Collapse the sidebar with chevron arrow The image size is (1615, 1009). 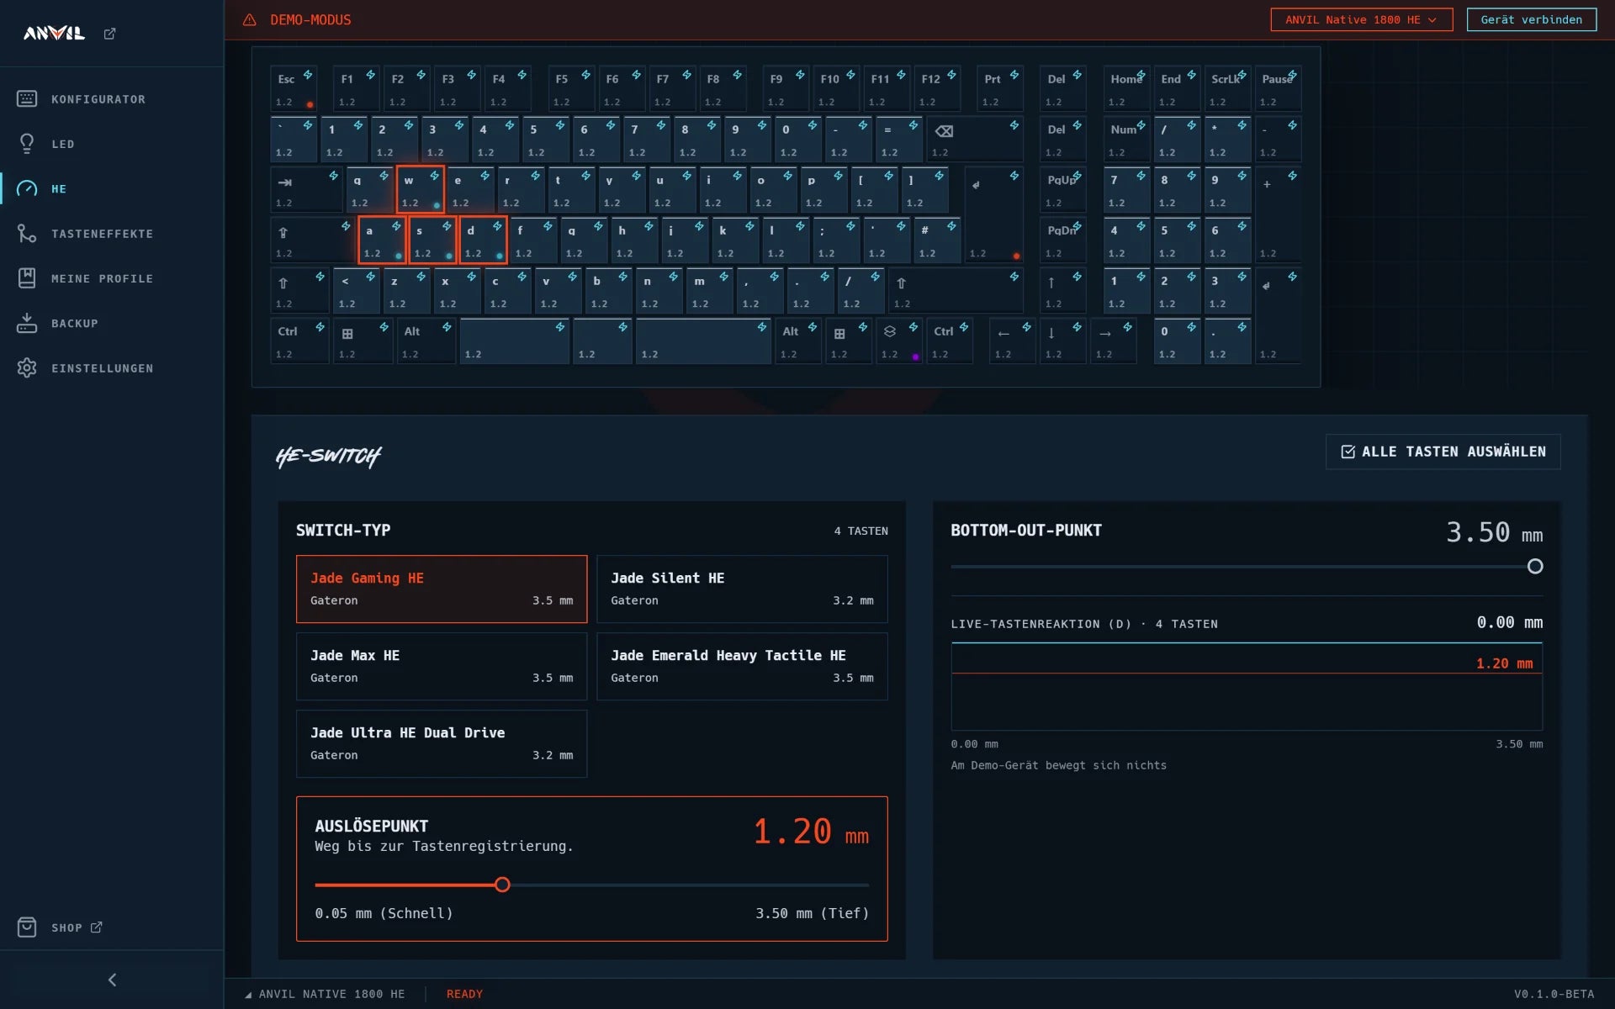(112, 980)
